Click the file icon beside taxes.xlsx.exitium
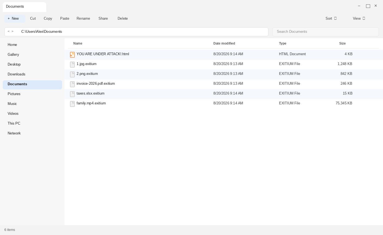The height and width of the screenshot is (235, 383). [72, 94]
